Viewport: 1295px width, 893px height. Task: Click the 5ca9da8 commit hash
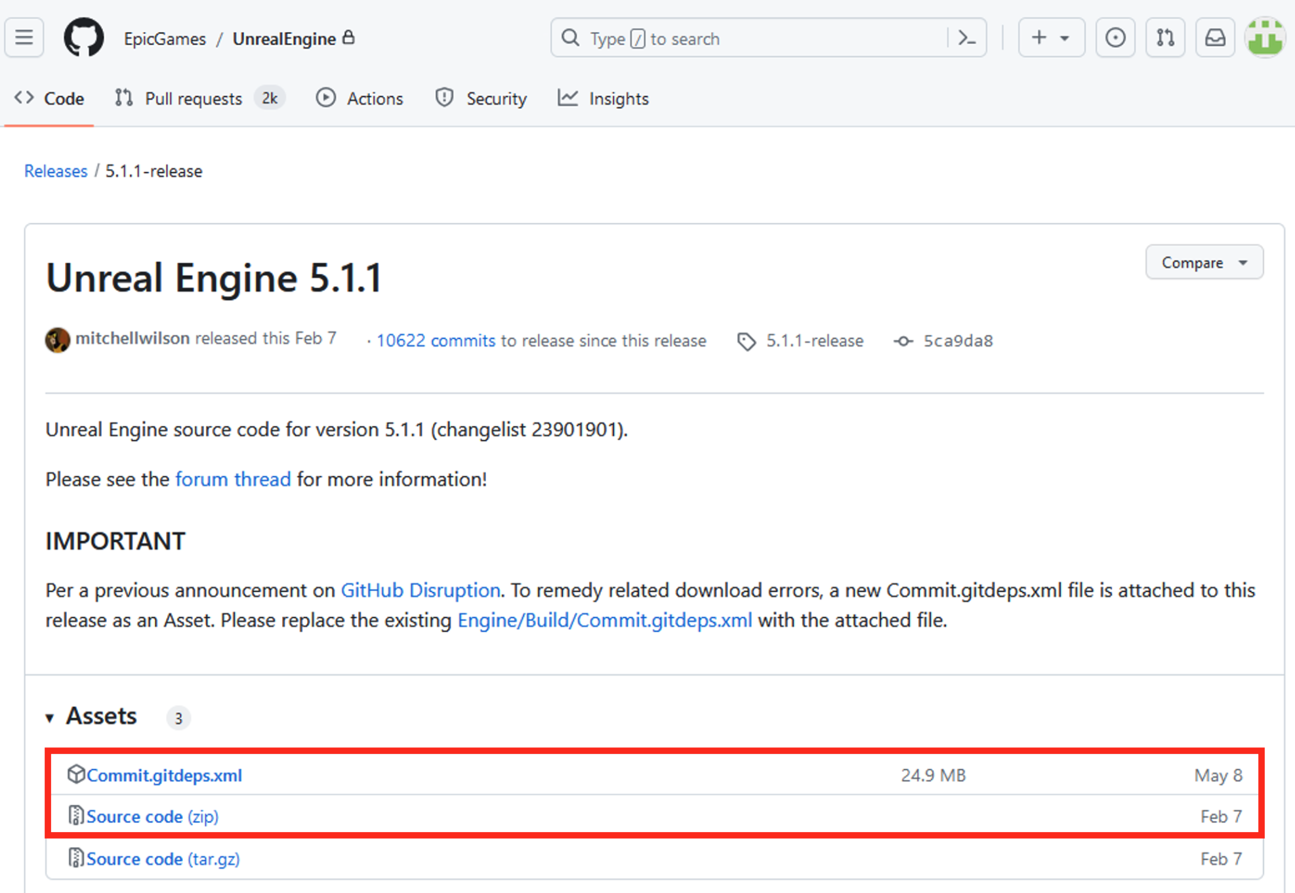pos(957,341)
